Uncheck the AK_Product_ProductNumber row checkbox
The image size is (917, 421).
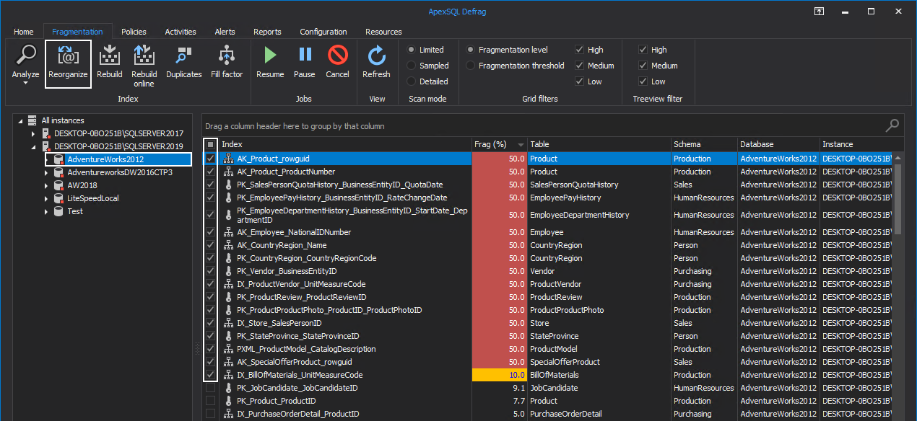(210, 172)
